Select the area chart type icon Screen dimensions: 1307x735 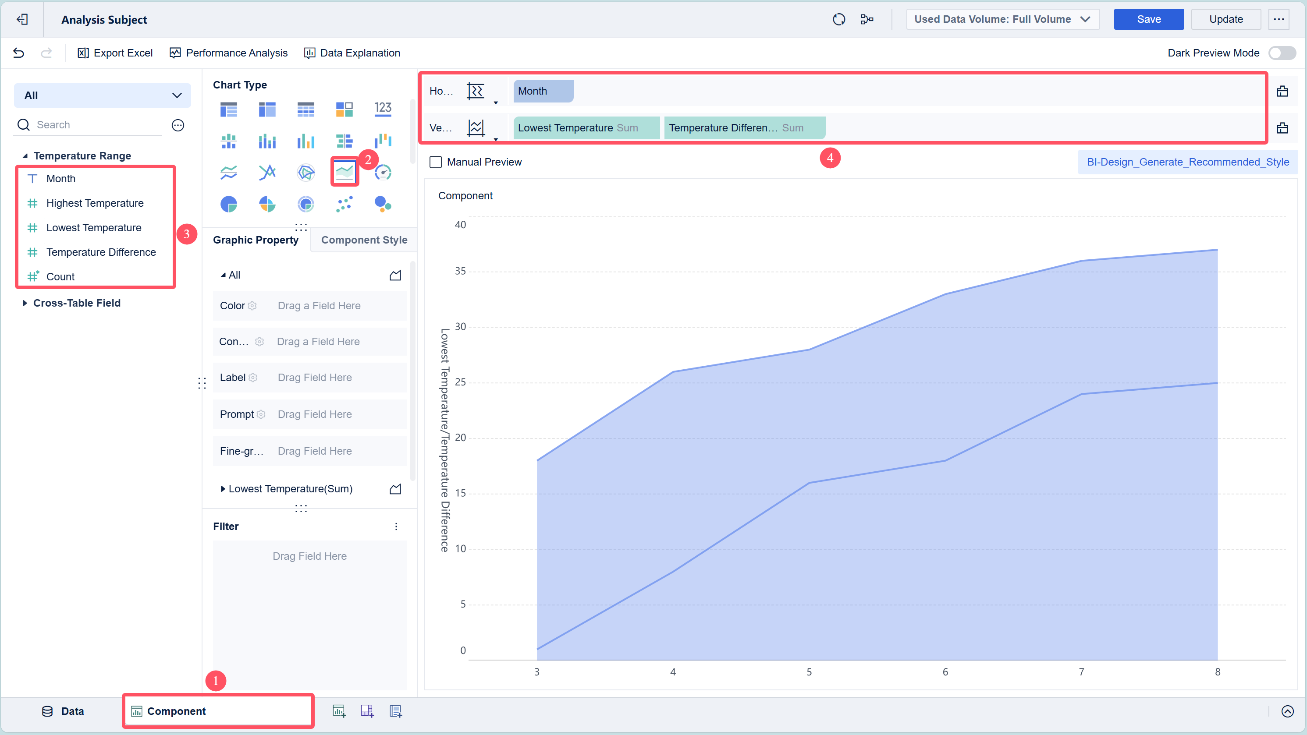(x=345, y=172)
